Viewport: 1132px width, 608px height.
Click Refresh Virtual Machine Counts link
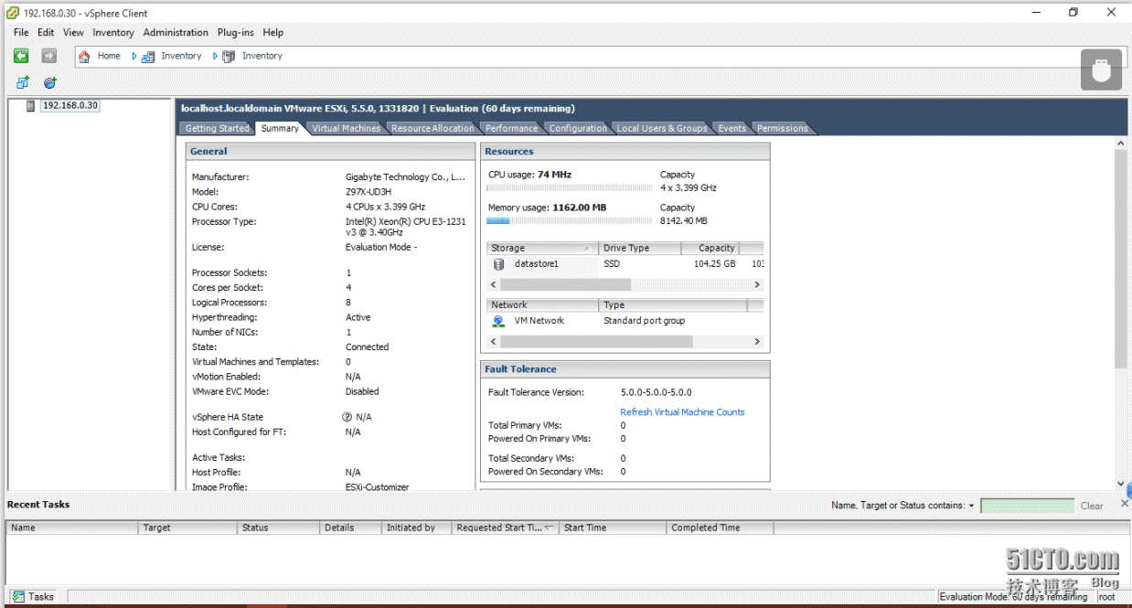coord(682,412)
